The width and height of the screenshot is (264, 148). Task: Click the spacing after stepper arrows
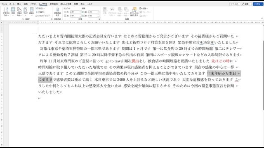pyautogui.click(x=98, y=16)
